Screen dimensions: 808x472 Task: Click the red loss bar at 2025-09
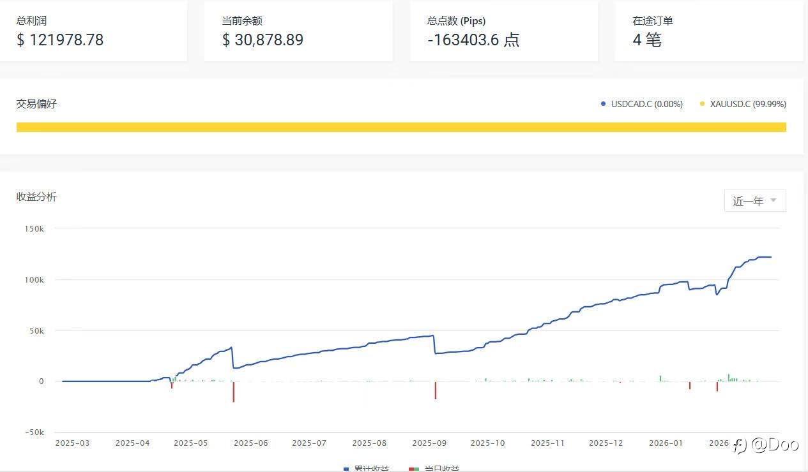(436, 390)
